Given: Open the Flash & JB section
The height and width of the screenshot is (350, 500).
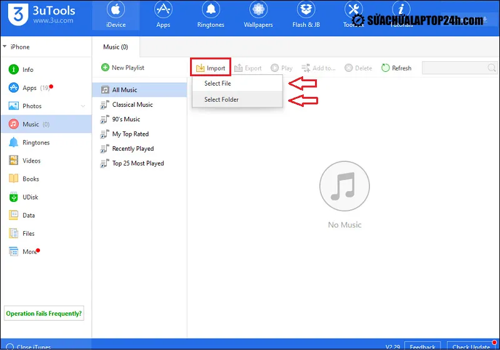Looking at the screenshot, I should click(306, 16).
